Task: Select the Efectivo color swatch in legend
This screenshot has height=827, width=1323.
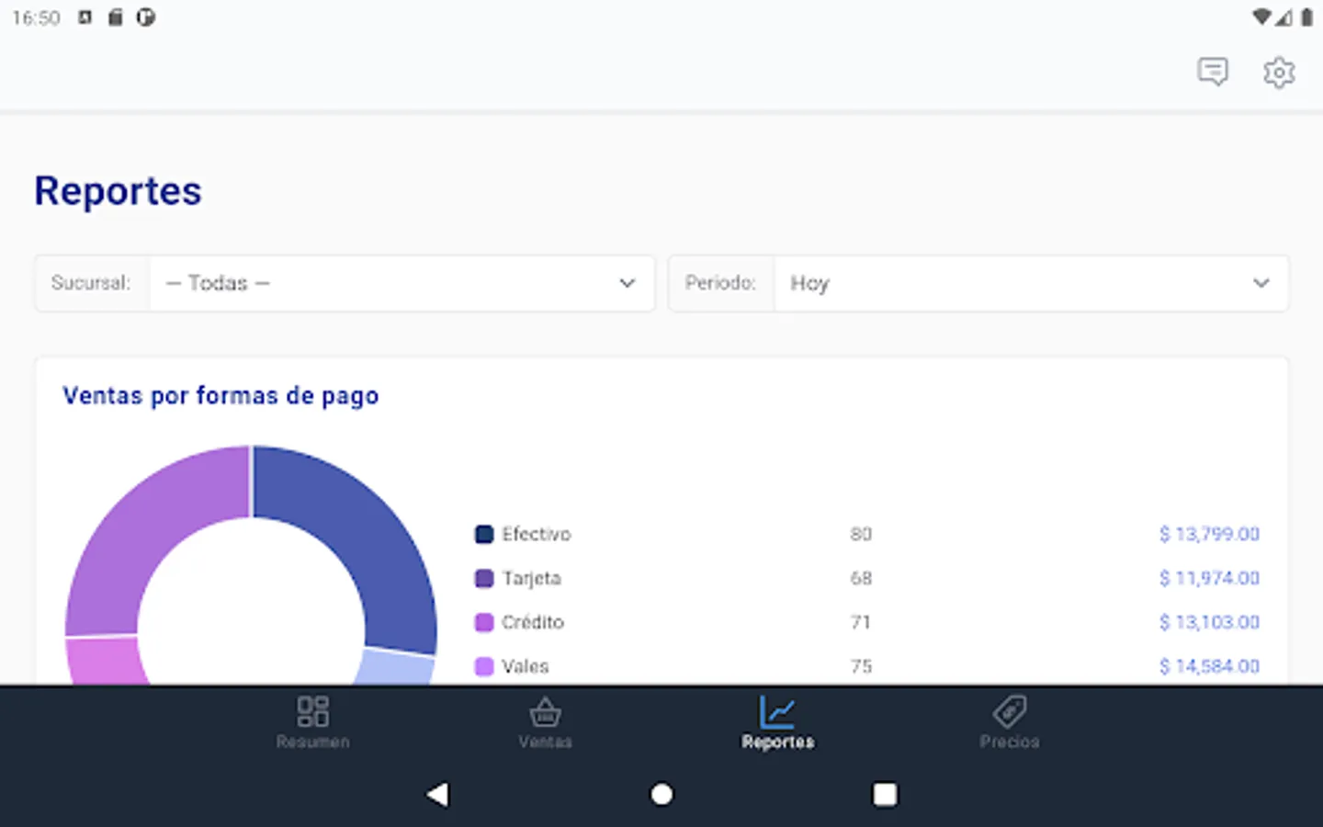Action: coord(484,534)
